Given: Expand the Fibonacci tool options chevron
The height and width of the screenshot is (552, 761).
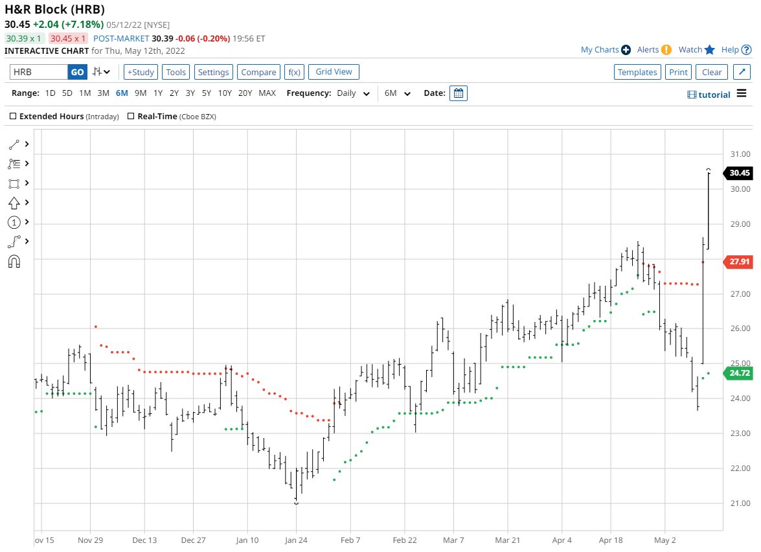Looking at the screenshot, I should click(x=27, y=164).
